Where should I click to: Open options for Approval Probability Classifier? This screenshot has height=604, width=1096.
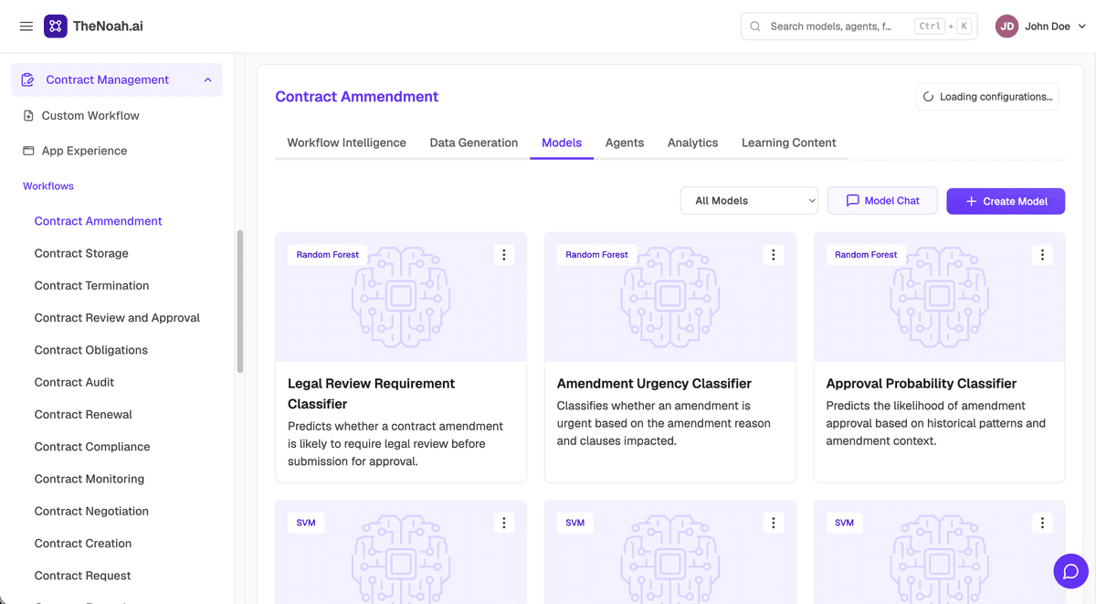pyautogui.click(x=1043, y=255)
